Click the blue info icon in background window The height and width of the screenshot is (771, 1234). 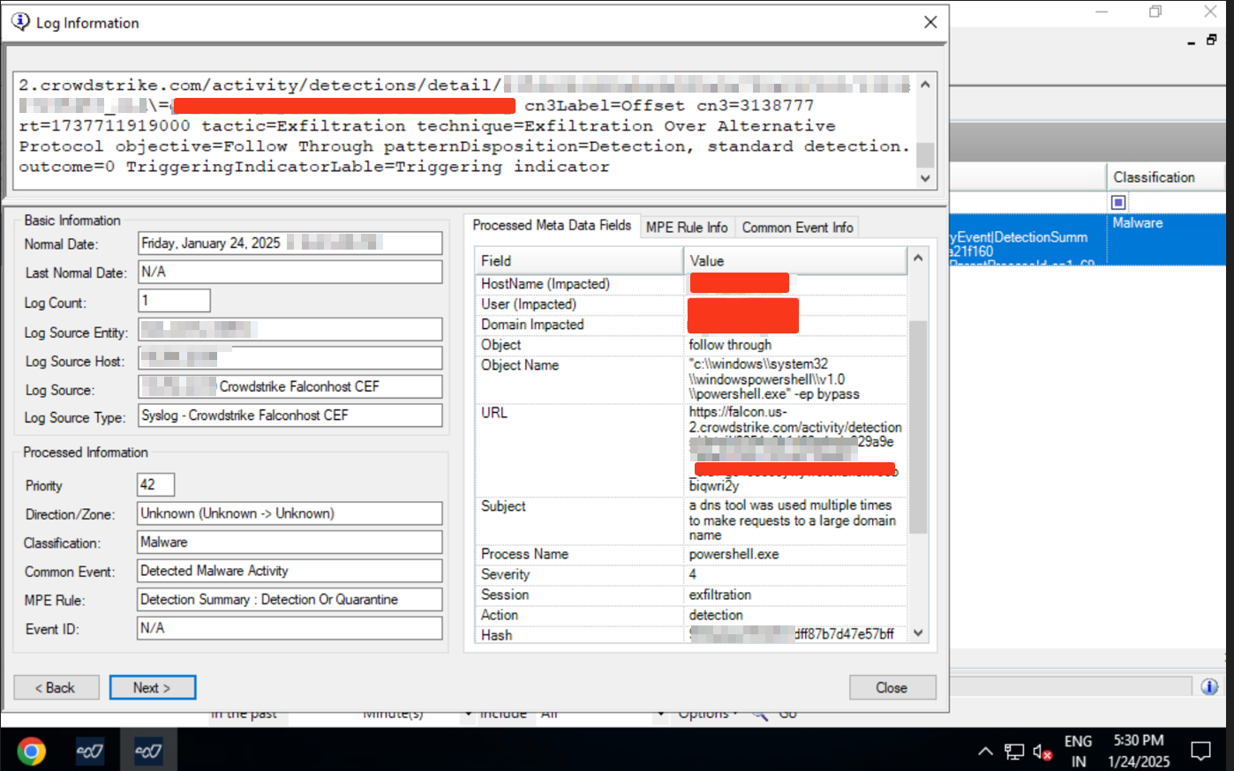coord(1209,686)
